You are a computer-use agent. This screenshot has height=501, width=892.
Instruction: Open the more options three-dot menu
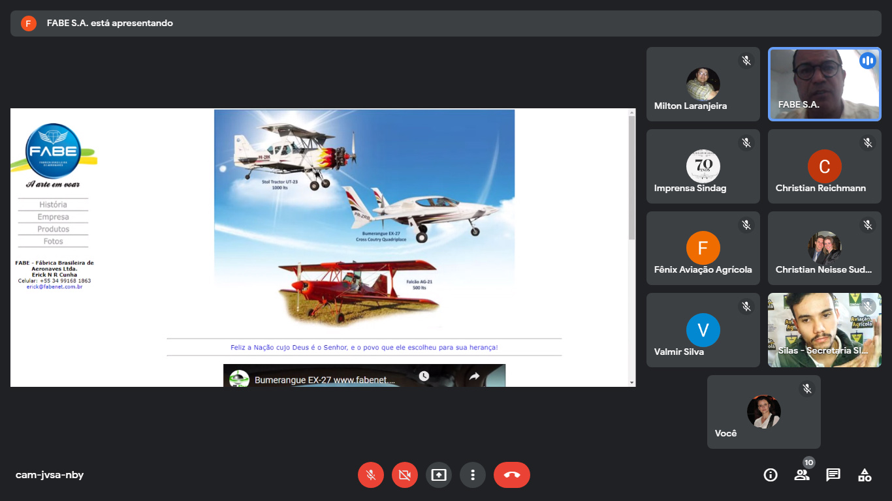point(473,475)
